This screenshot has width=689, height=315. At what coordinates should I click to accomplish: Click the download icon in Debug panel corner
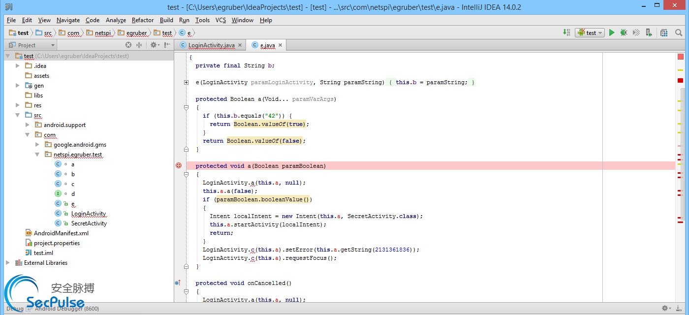679,308
